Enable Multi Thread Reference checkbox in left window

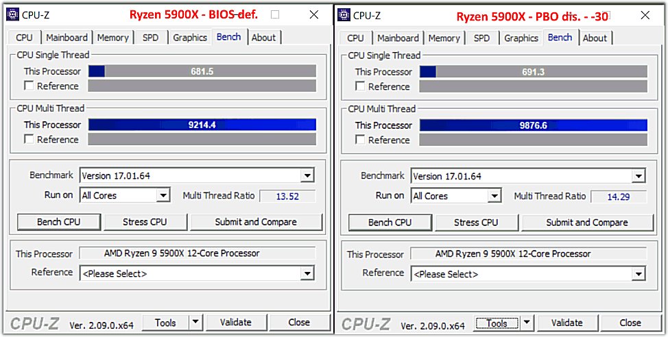click(x=29, y=140)
